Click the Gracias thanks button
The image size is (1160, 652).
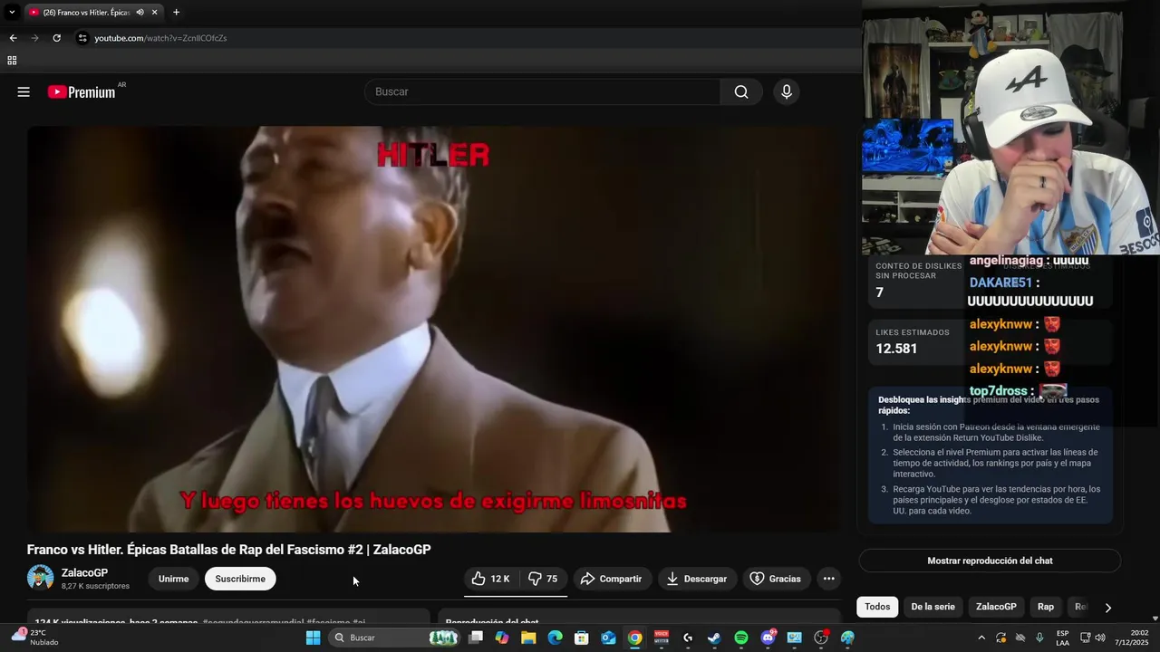tap(776, 579)
